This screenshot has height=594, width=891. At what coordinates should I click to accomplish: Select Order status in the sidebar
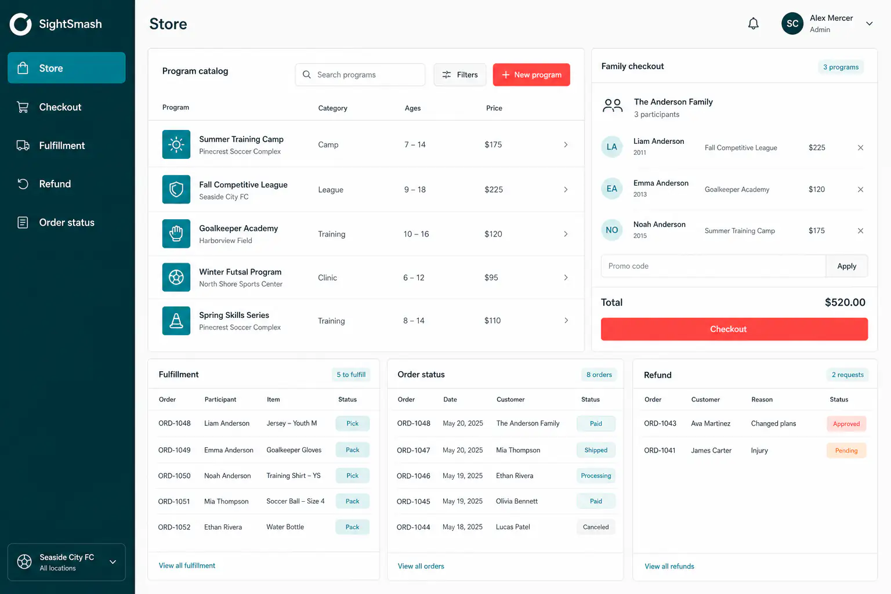click(67, 223)
